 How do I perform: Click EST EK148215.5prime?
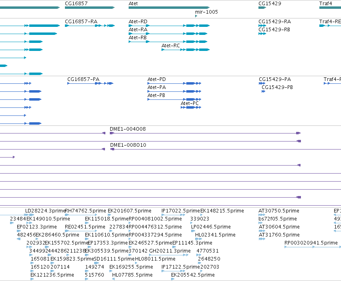[222, 211]
